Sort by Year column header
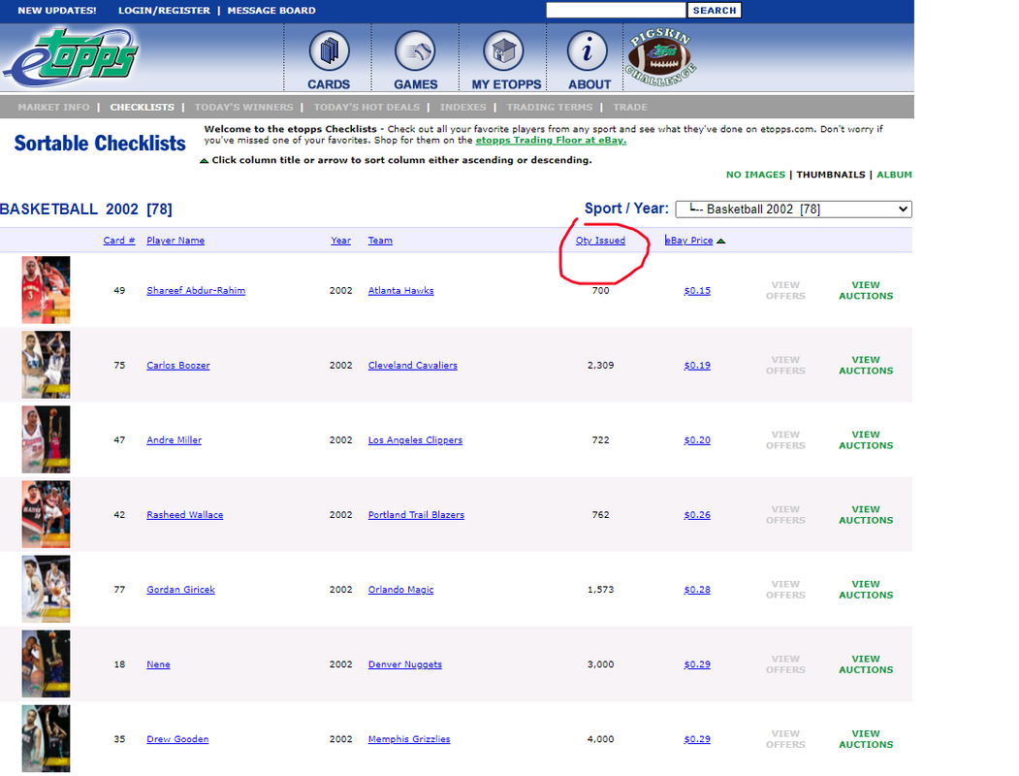1019x776 pixels. click(x=340, y=241)
